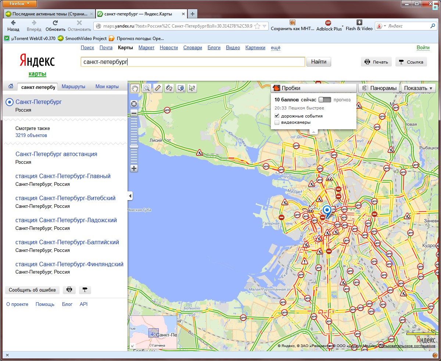Zoom out with the minus button
This screenshot has width=441, height=361.
click(x=134, y=113)
